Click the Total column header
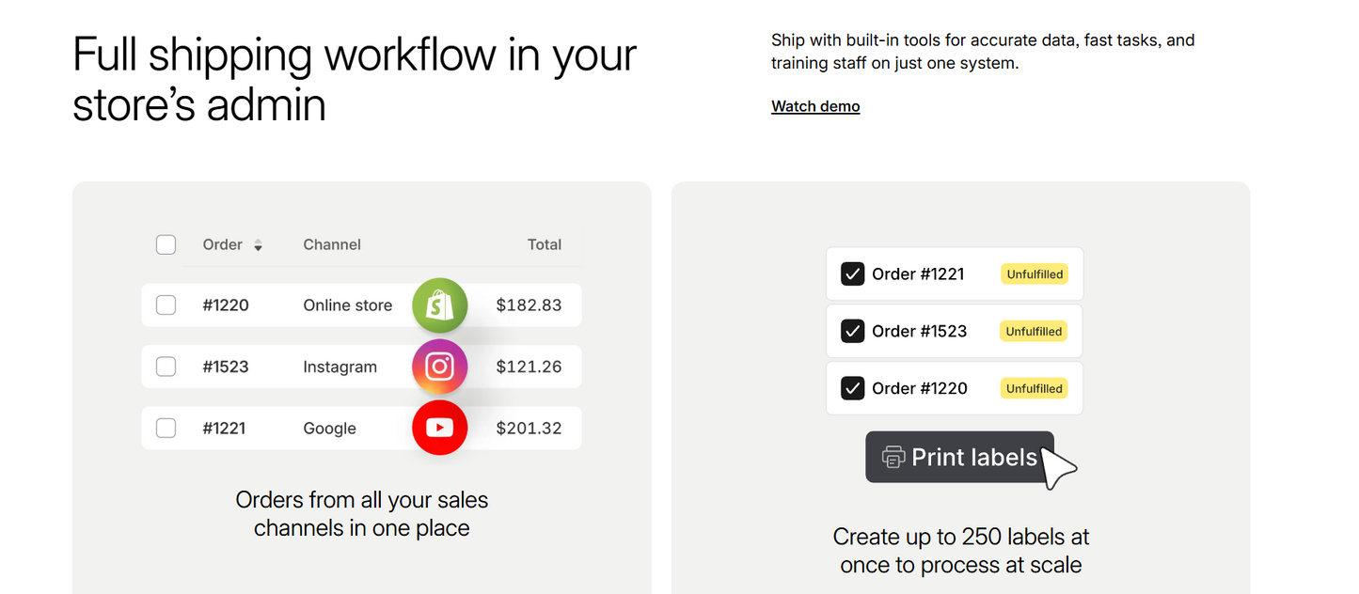Viewport: 1359px width, 594px height. point(544,244)
